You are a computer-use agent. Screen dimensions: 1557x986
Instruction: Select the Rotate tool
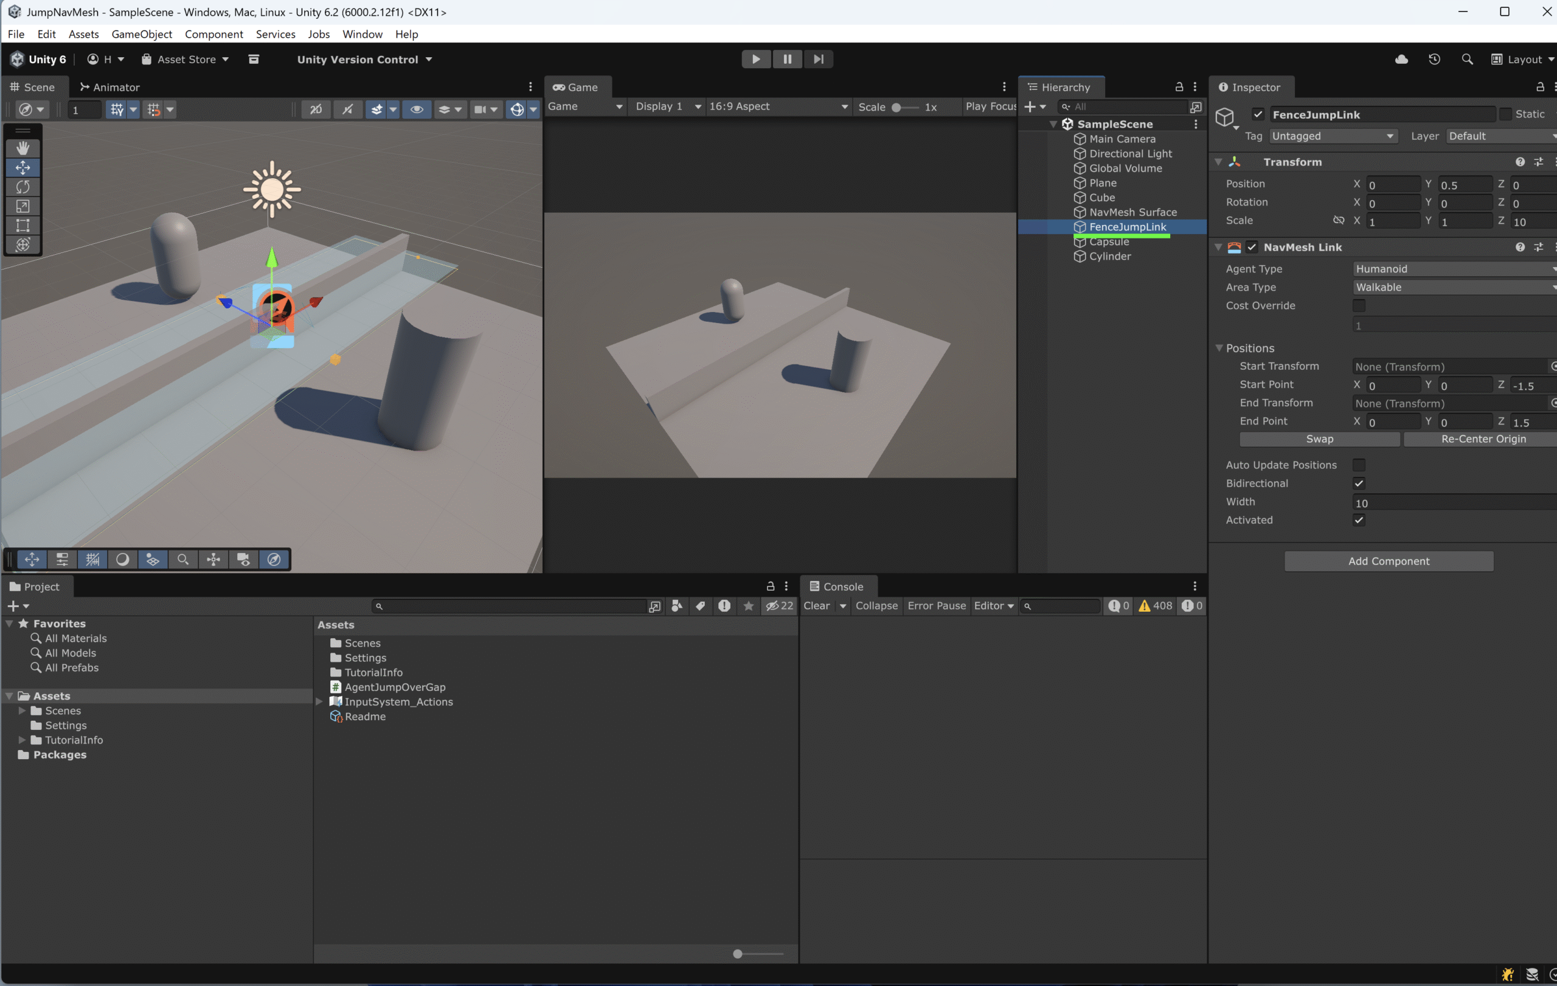[x=23, y=187]
